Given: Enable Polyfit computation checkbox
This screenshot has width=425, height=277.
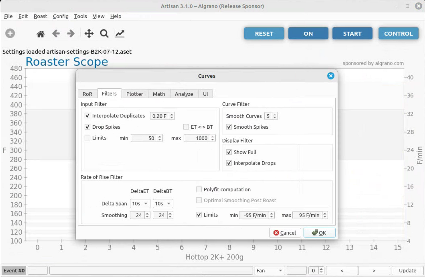Looking at the screenshot, I should tap(199, 189).
